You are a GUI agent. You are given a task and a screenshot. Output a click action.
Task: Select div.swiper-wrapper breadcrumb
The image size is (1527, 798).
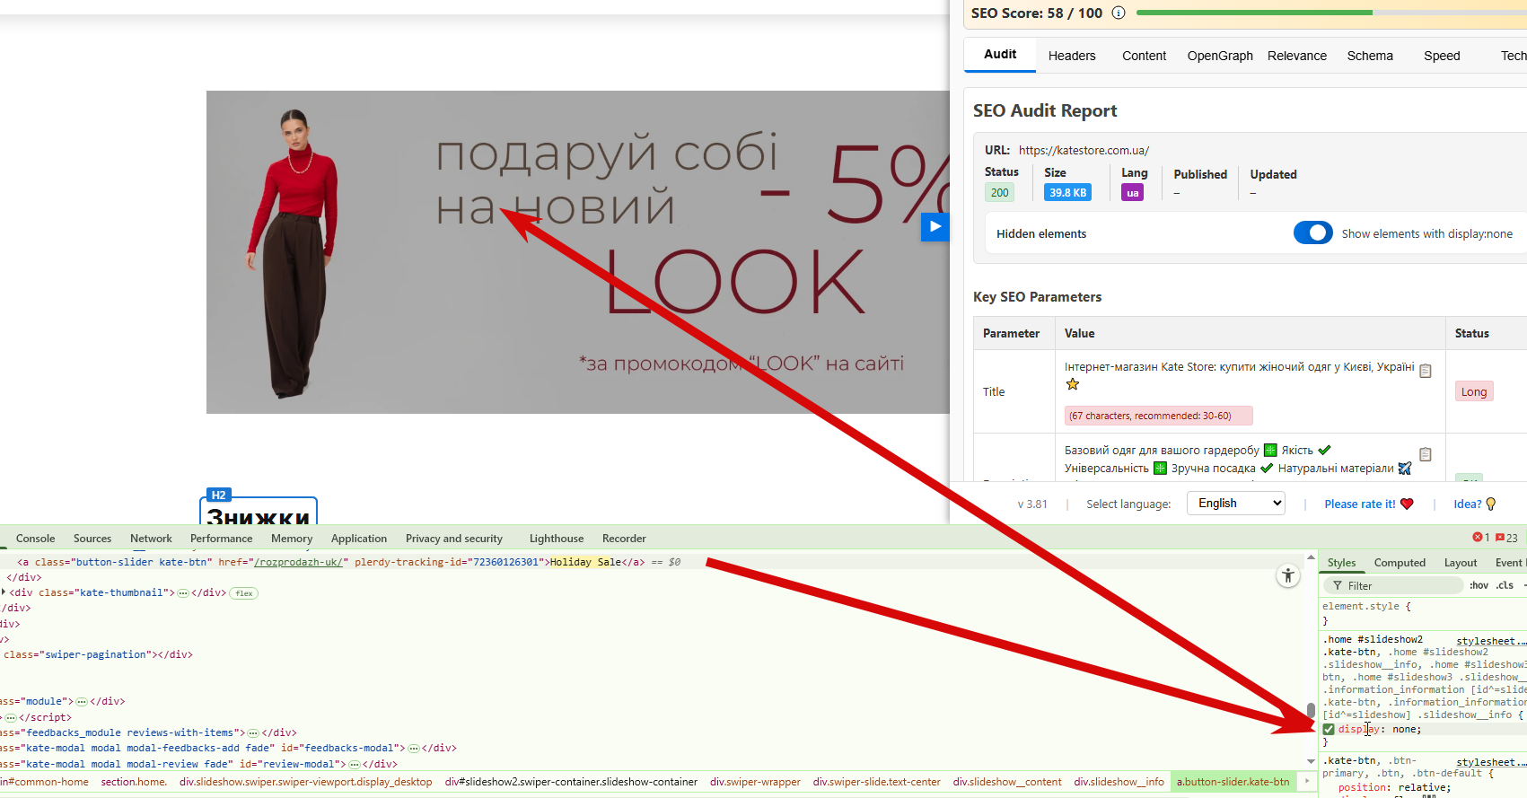pos(755,782)
